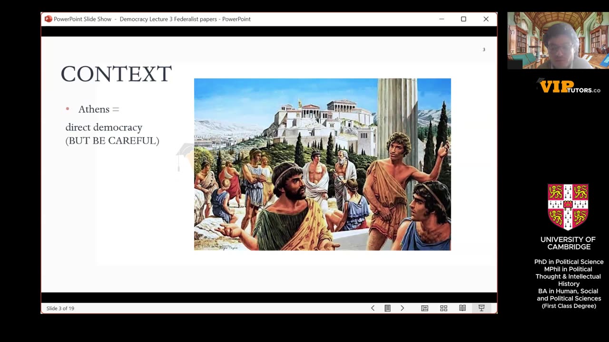Click the 'Slide 3 of 19' status text

(60, 308)
